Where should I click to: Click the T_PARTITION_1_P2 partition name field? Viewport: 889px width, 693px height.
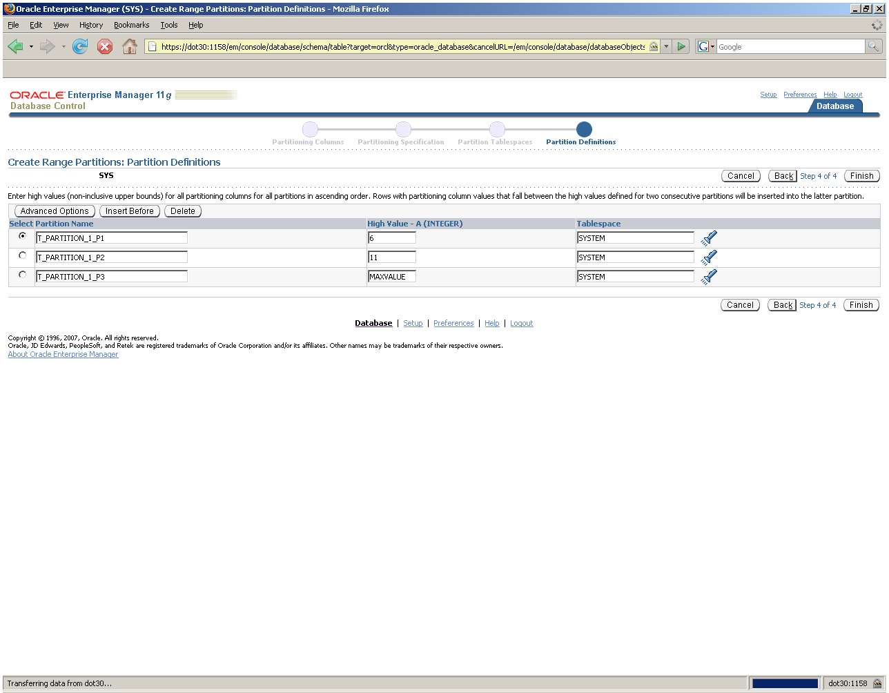(112, 257)
